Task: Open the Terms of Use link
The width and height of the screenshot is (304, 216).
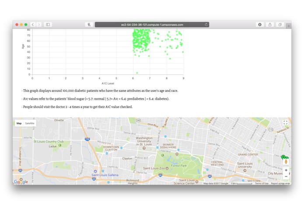Action: [262, 184]
